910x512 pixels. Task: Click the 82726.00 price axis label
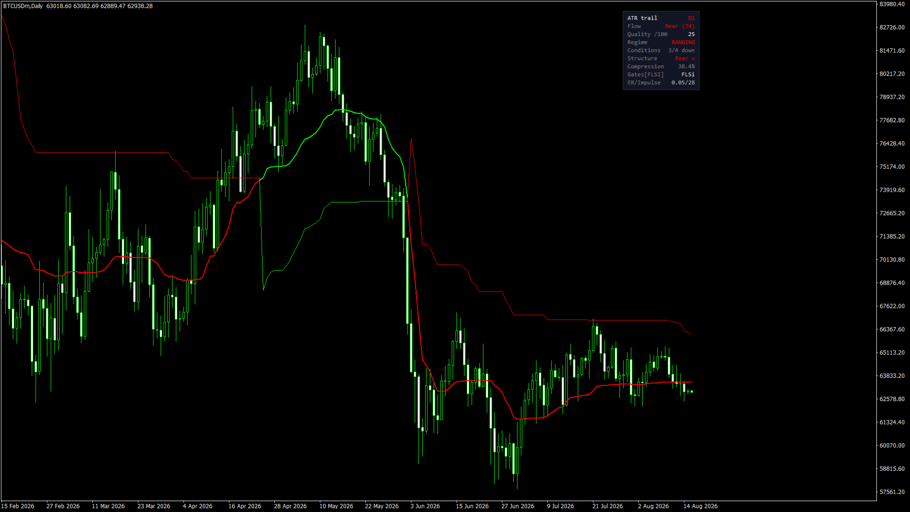click(892, 27)
